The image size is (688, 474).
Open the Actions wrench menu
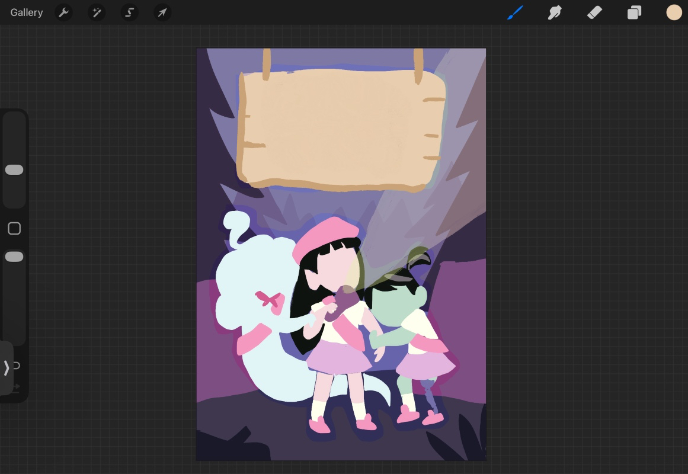tap(63, 12)
